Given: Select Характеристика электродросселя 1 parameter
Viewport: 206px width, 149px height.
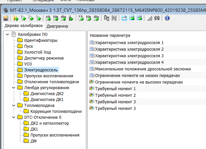Looking at the screenshot, I should pos(129,43).
